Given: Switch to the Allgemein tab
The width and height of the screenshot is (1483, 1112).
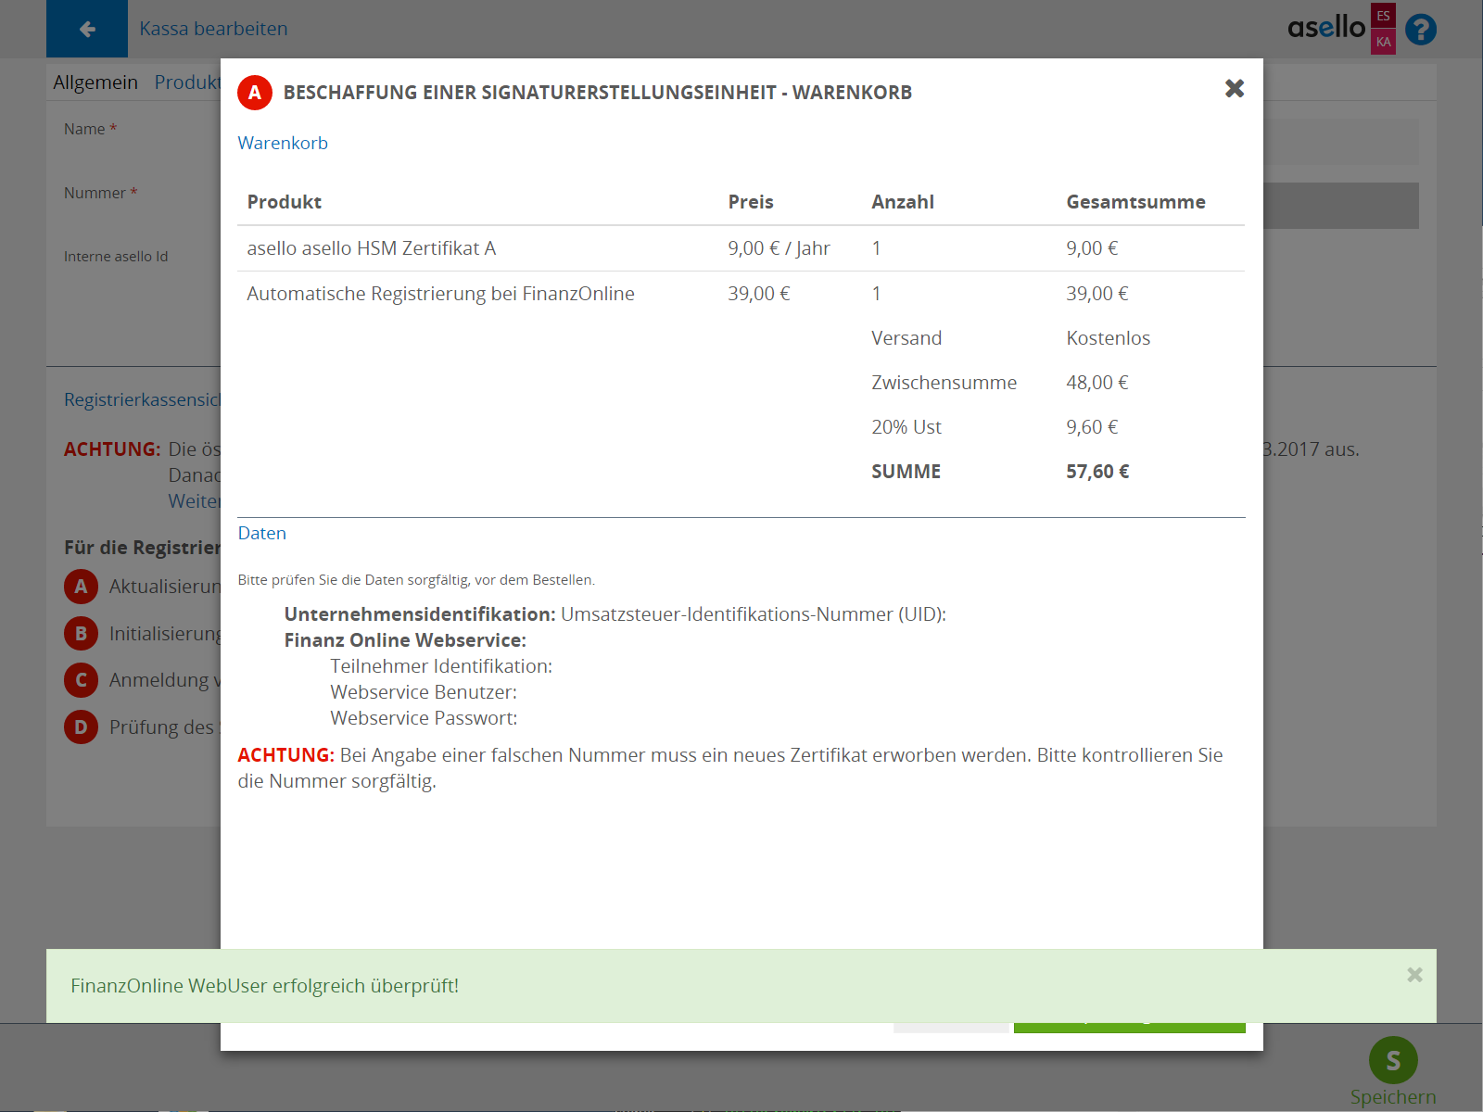Looking at the screenshot, I should (x=95, y=82).
